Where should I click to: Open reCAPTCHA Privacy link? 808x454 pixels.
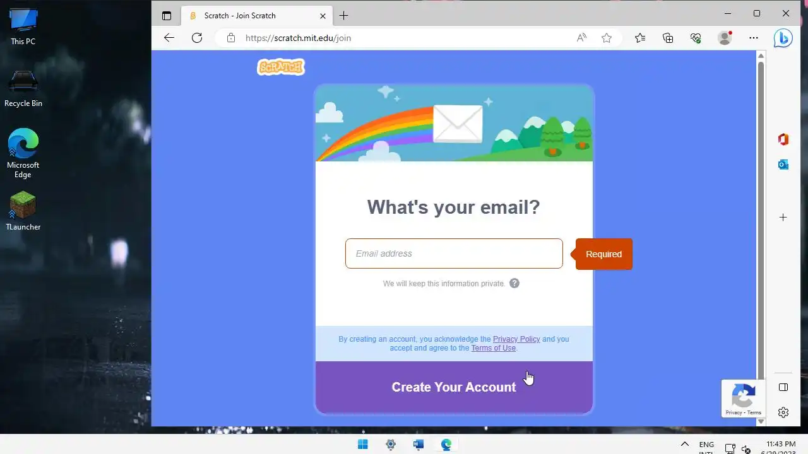[734, 412]
